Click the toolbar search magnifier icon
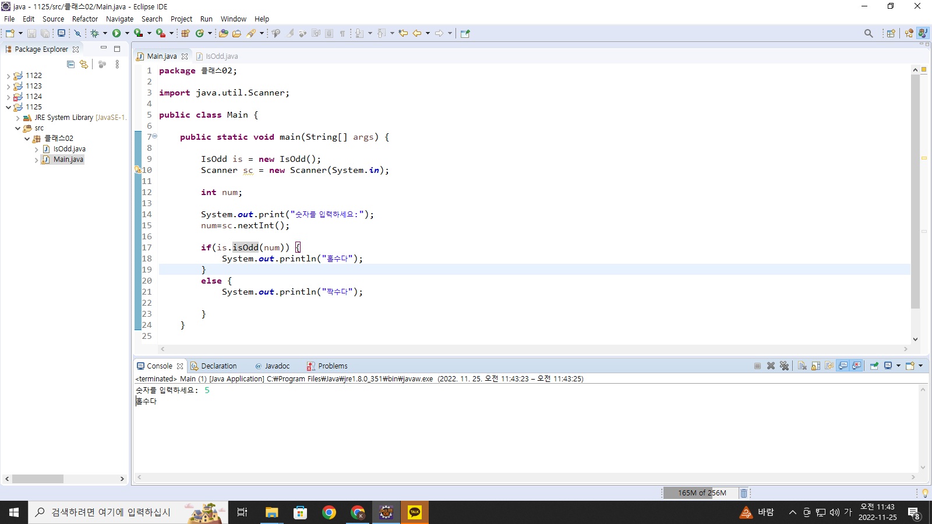Screen dimensions: 932x524 869,33
